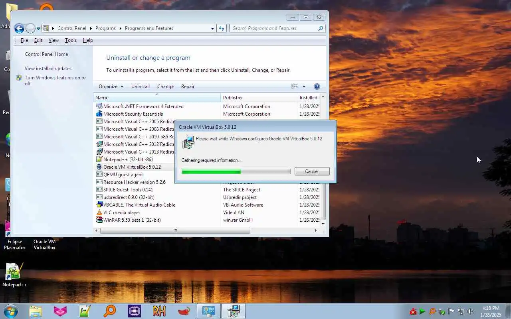Screen dimensions: 511x319
Task: Select Microsoft Visual C++ 2005 Redistributable row
Action: [x=135, y=122]
